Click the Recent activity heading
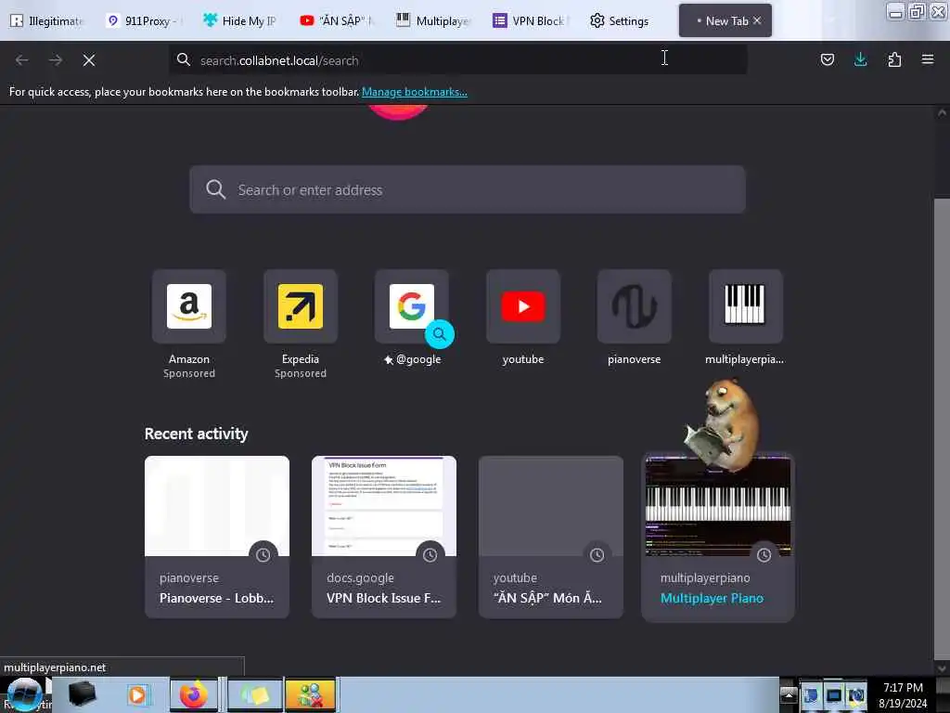The width and height of the screenshot is (950, 713). [197, 434]
